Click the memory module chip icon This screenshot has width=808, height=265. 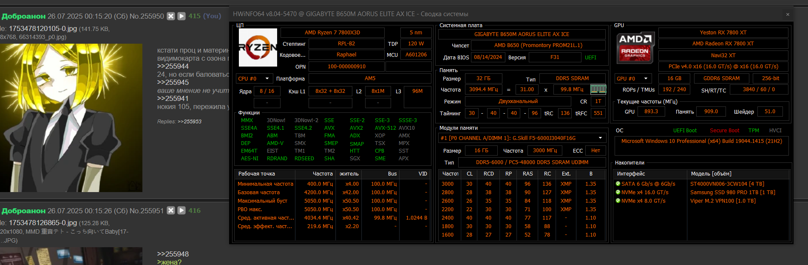tap(598, 89)
